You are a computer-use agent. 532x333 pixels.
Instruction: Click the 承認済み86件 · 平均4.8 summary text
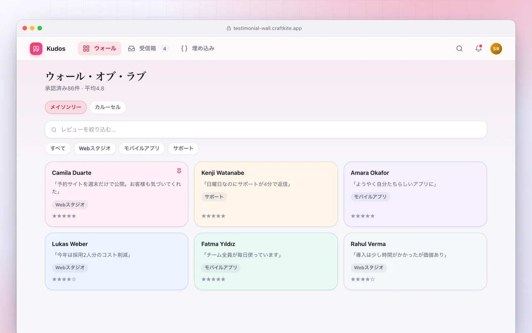point(75,88)
